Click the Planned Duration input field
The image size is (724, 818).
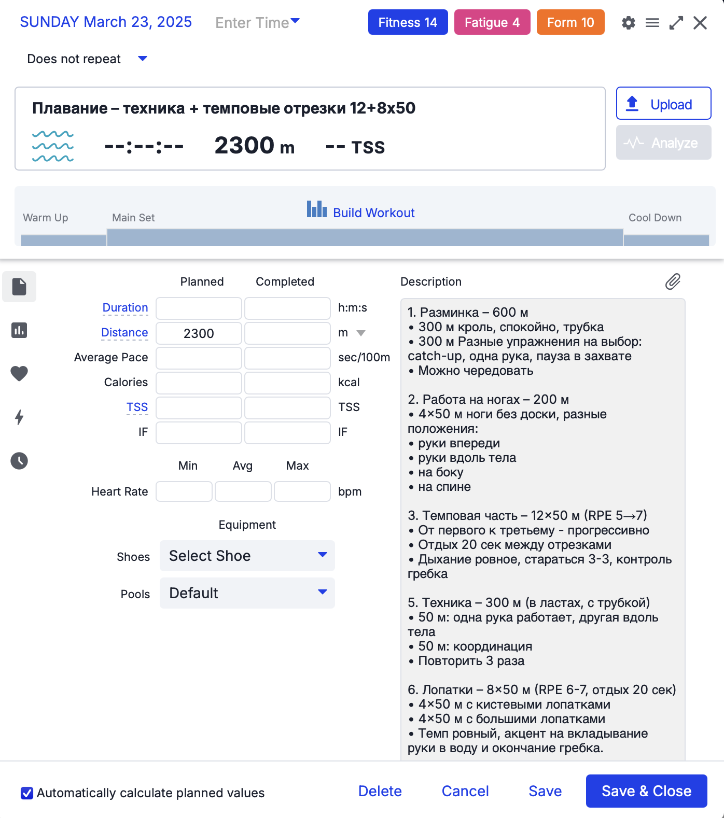[199, 308]
